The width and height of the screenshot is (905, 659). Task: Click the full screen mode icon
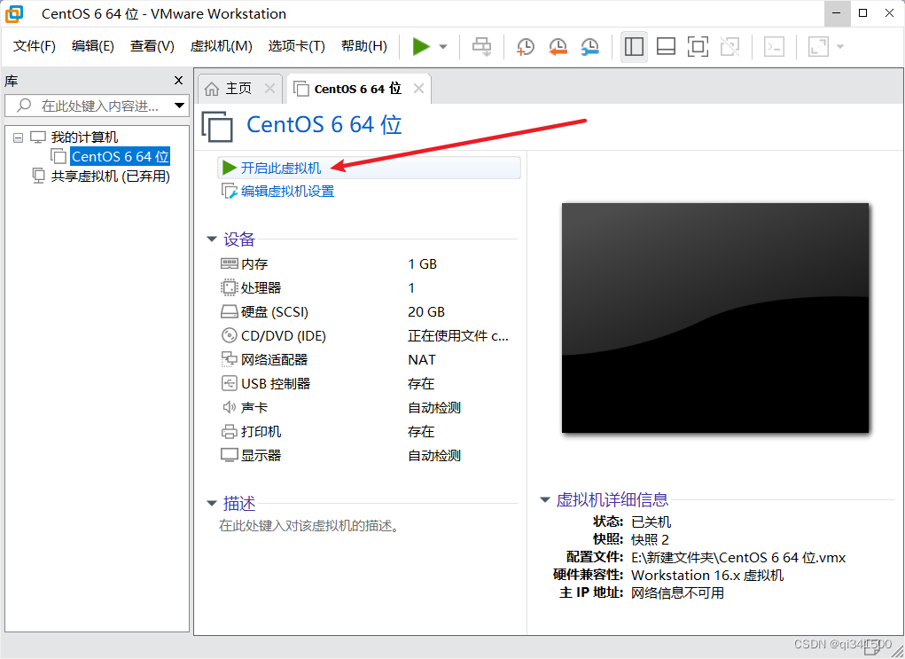click(698, 46)
